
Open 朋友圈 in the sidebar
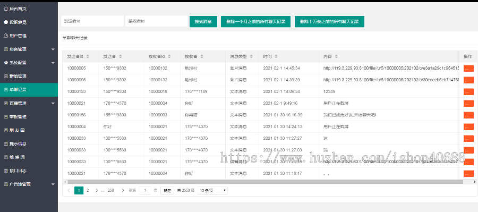pos(29,130)
